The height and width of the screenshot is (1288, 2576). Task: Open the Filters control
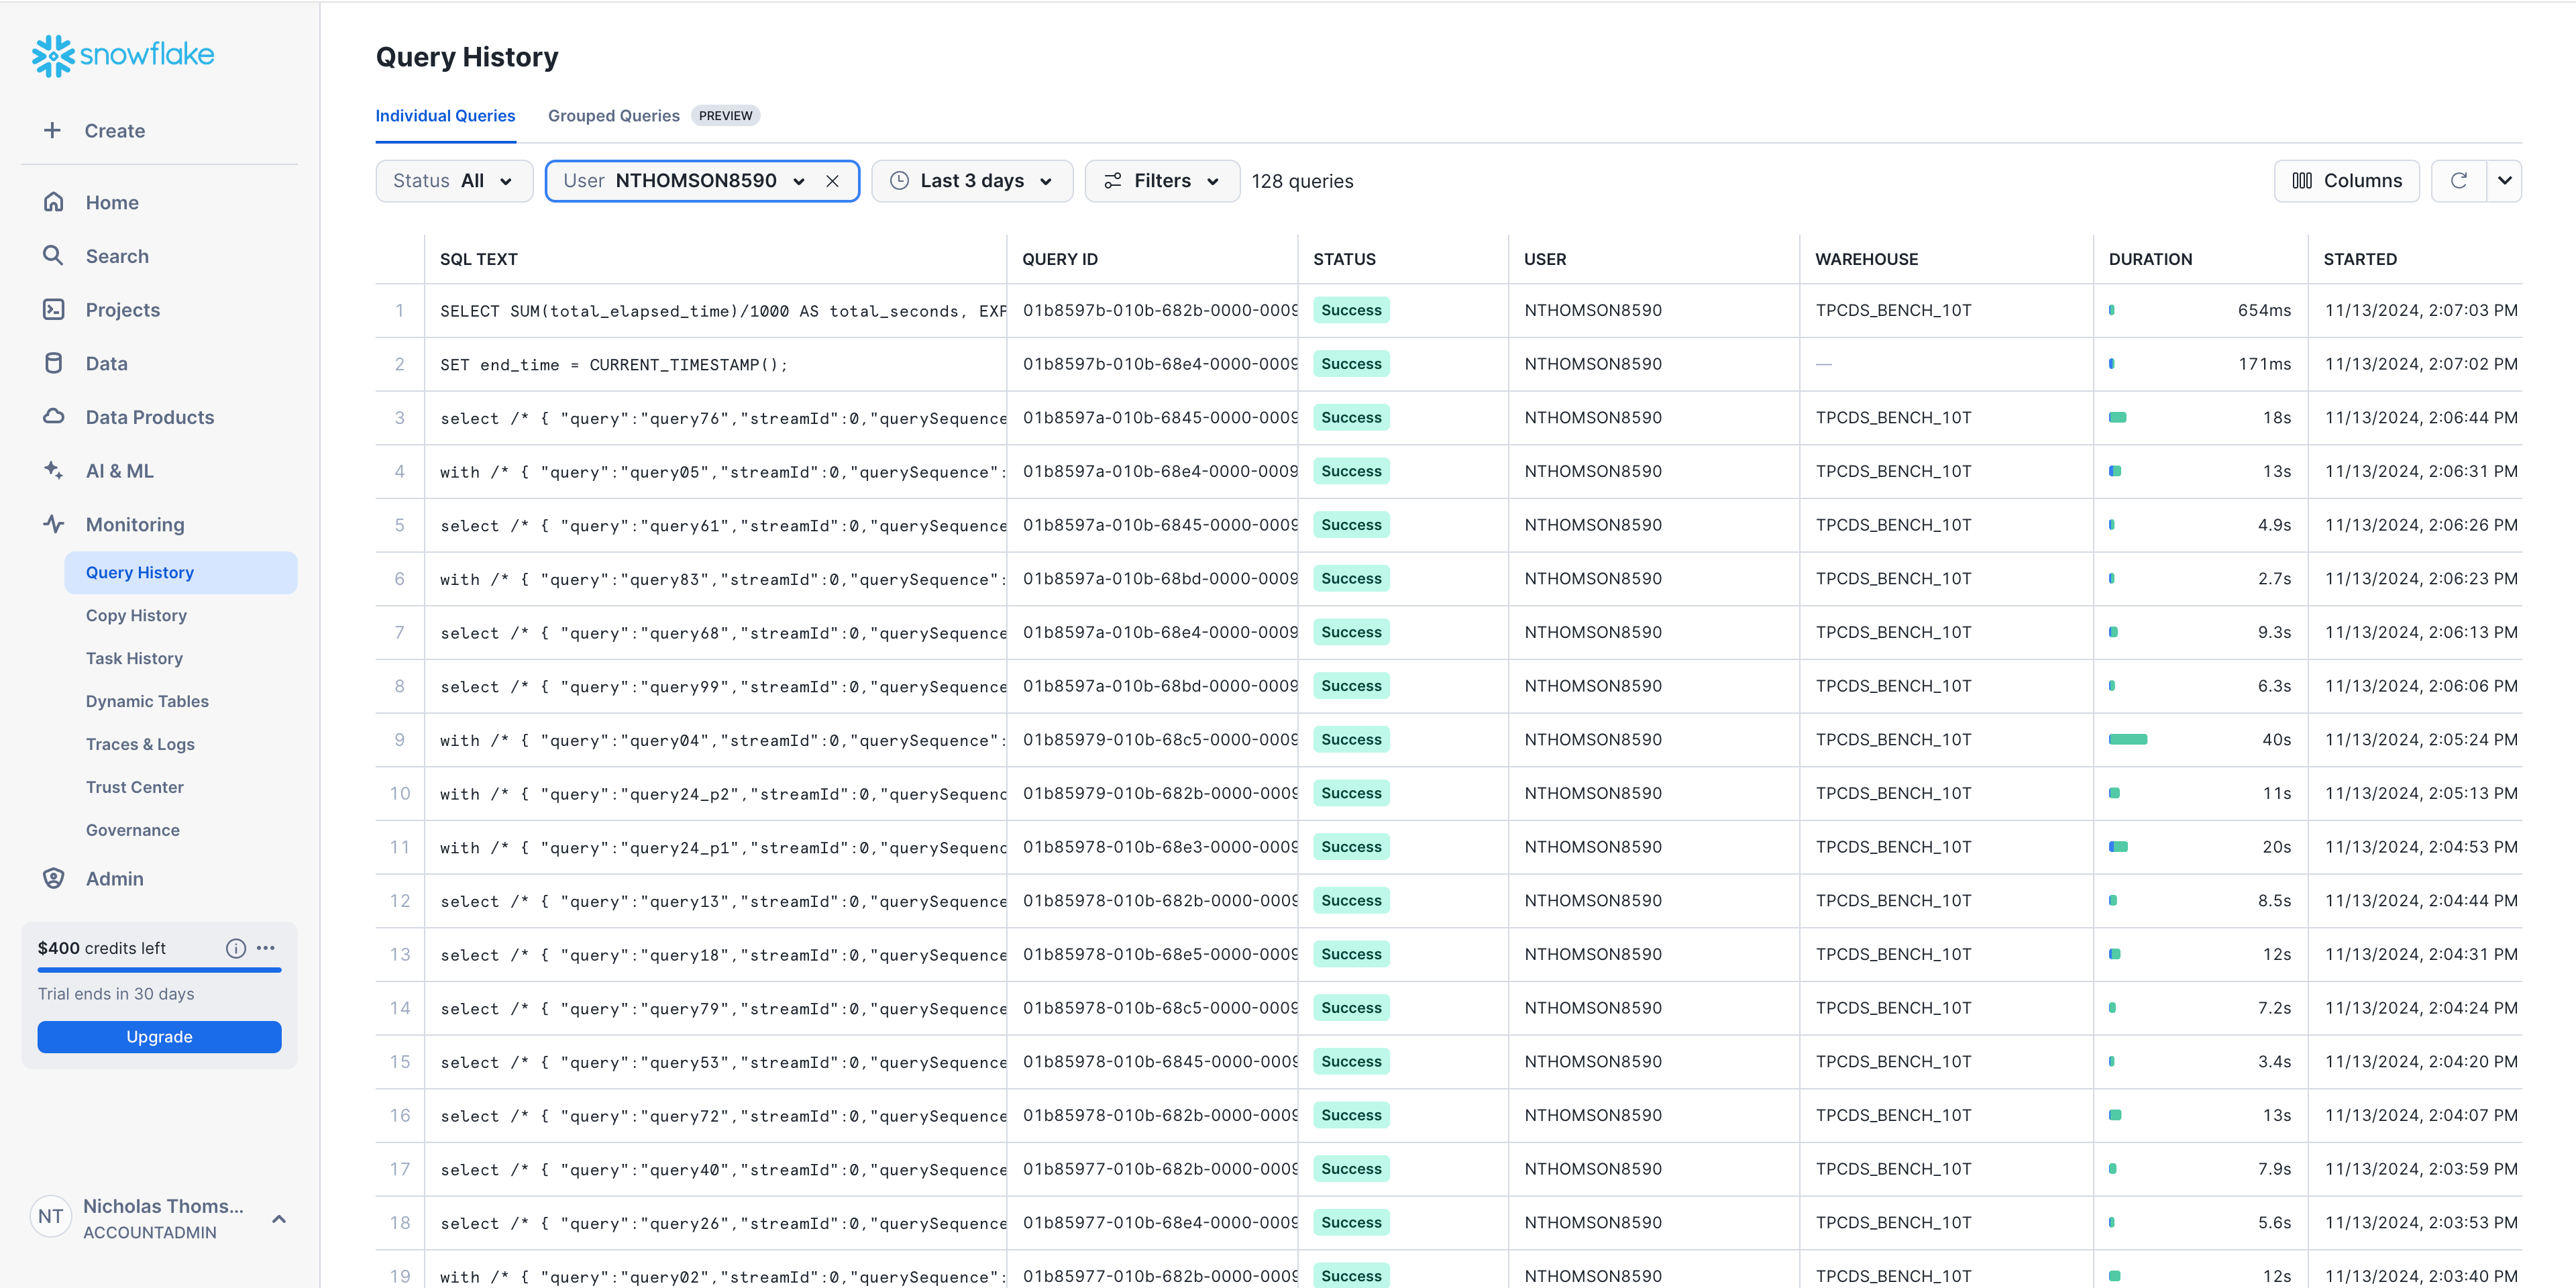pyautogui.click(x=1162, y=181)
